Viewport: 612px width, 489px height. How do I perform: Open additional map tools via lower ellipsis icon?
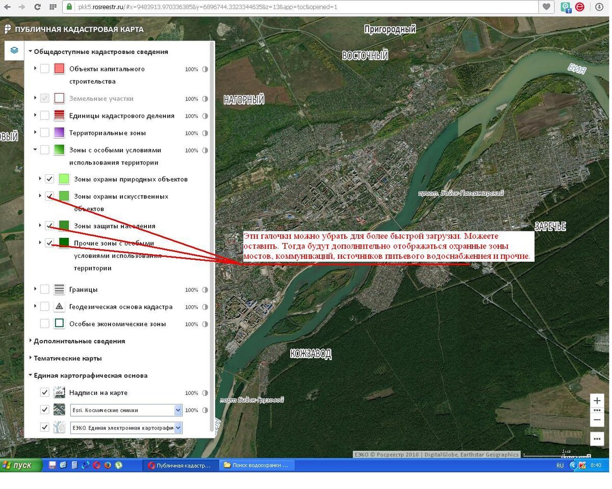(x=597, y=439)
